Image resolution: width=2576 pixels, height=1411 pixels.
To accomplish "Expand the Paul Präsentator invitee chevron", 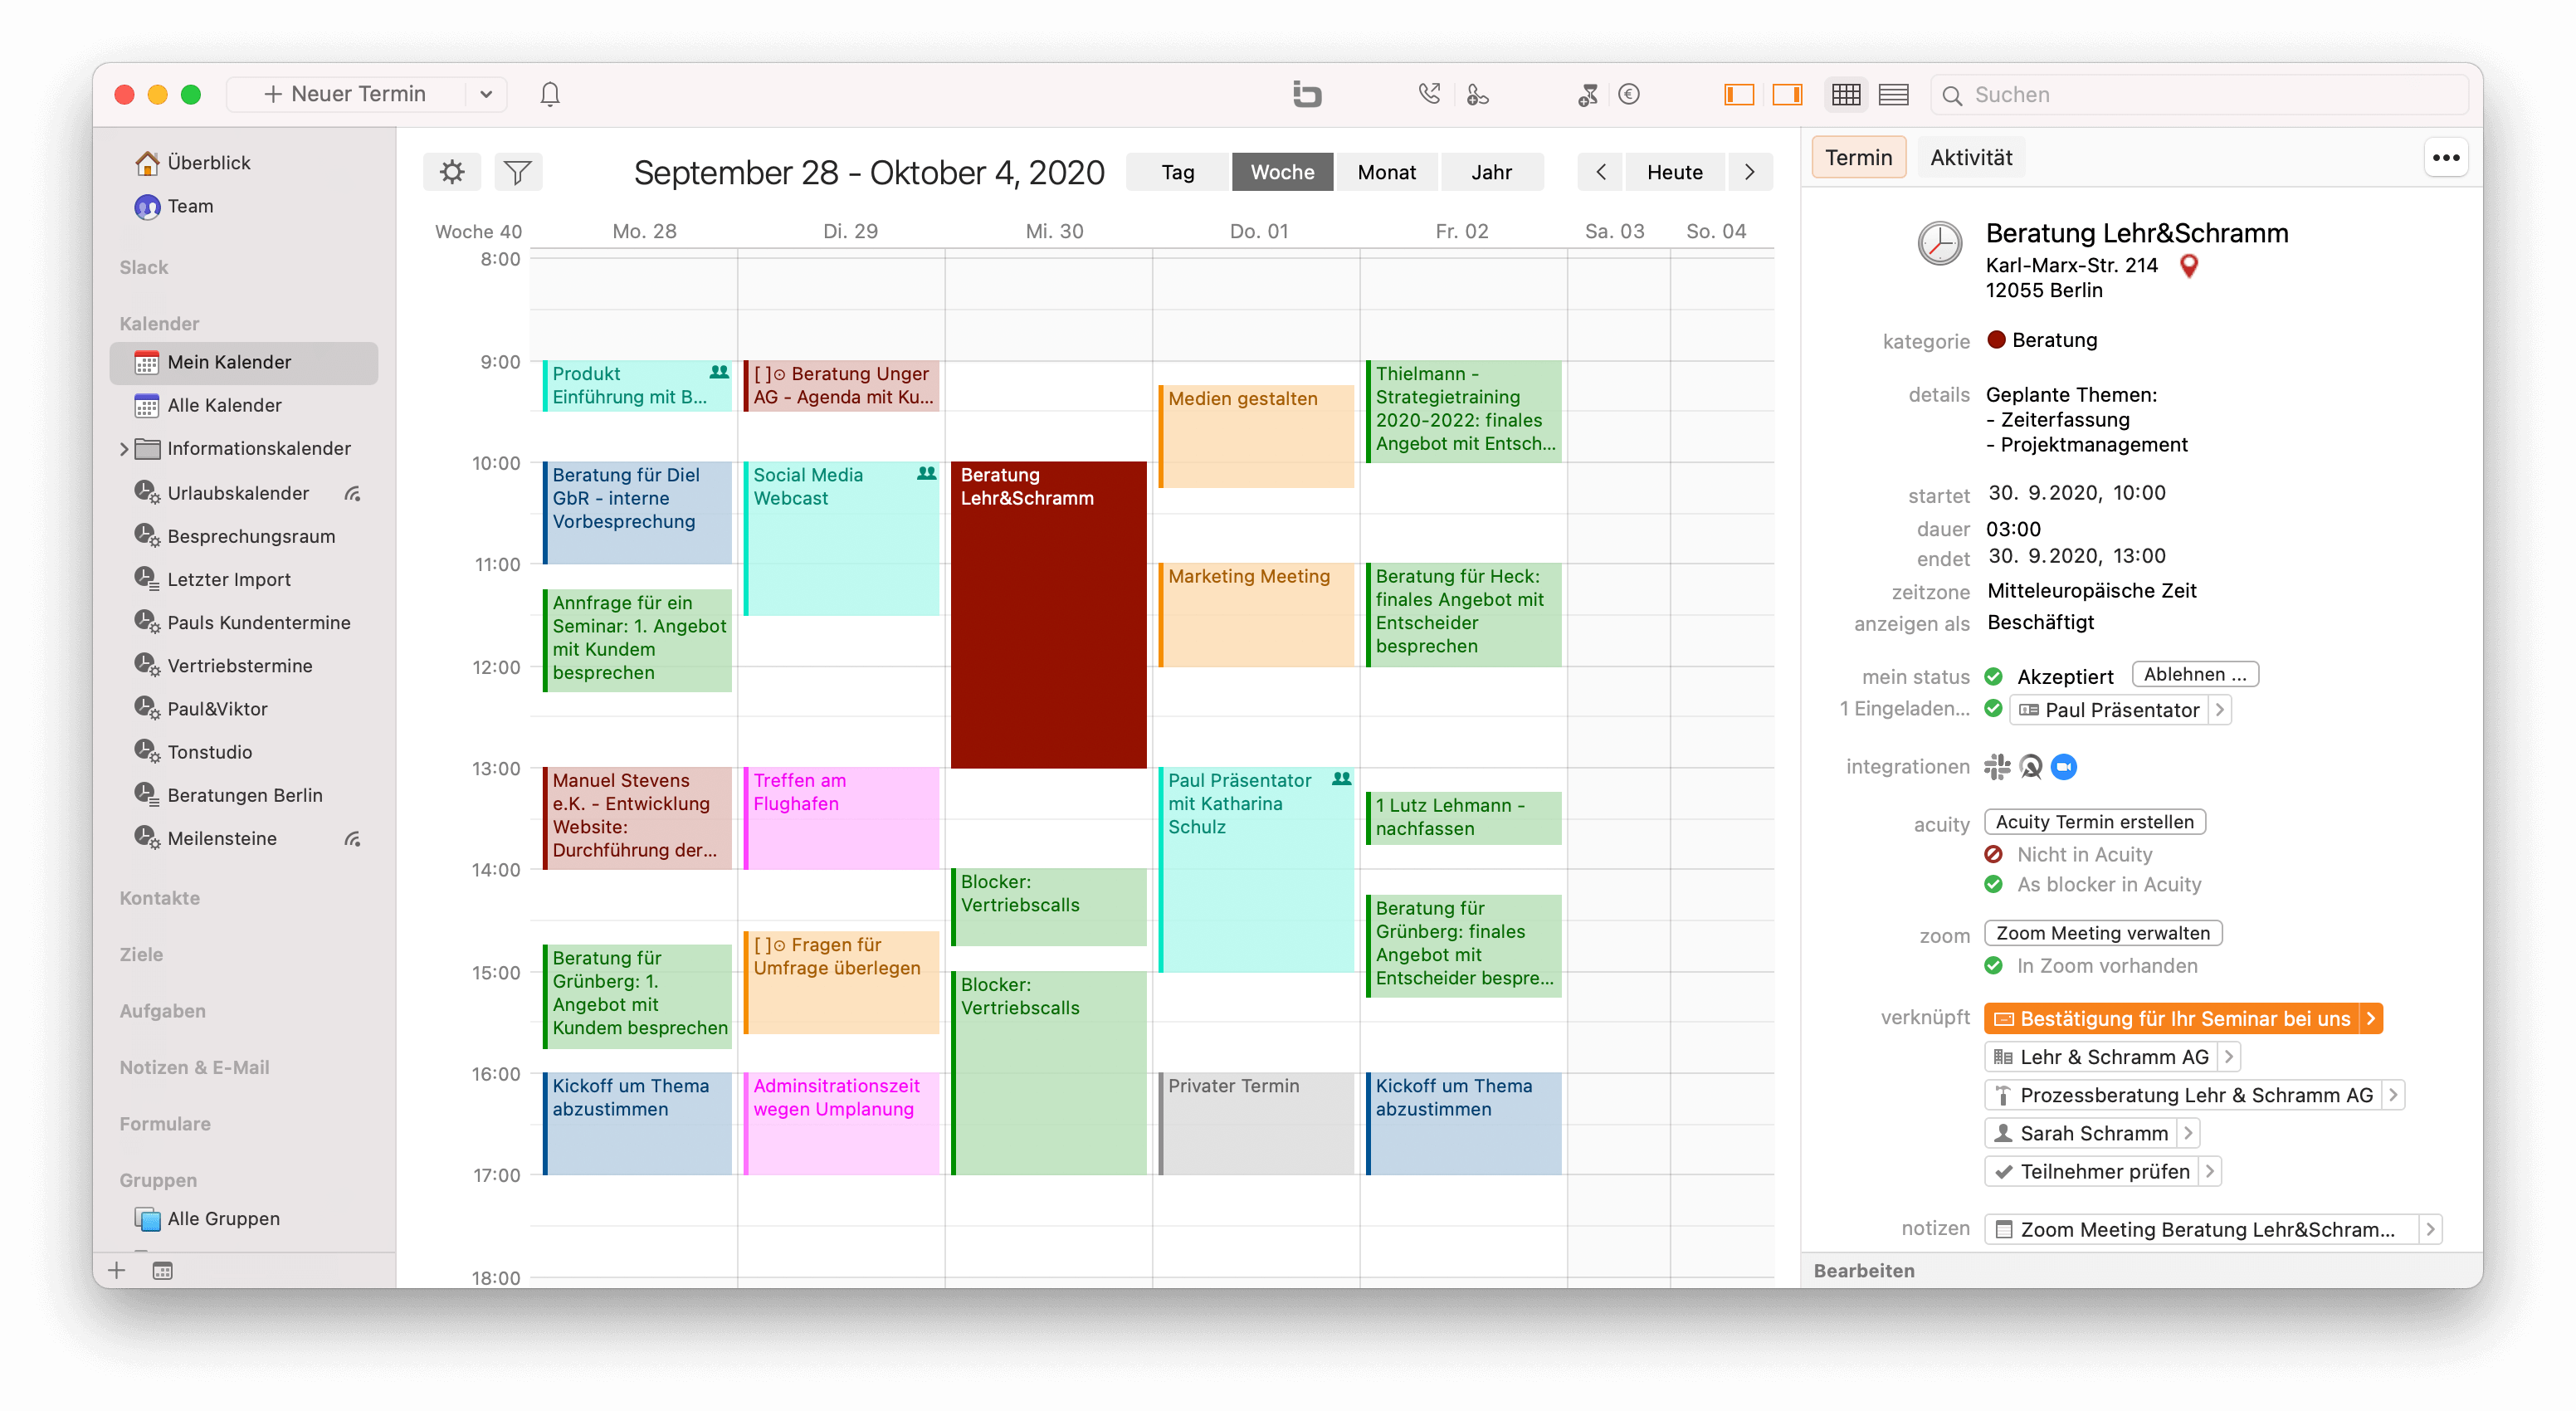I will [x=2220, y=710].
